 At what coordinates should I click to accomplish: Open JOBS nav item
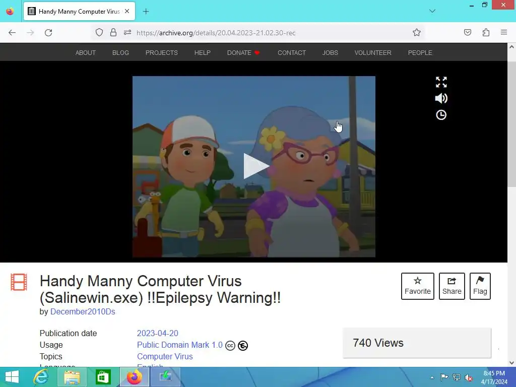coord(330,52)
